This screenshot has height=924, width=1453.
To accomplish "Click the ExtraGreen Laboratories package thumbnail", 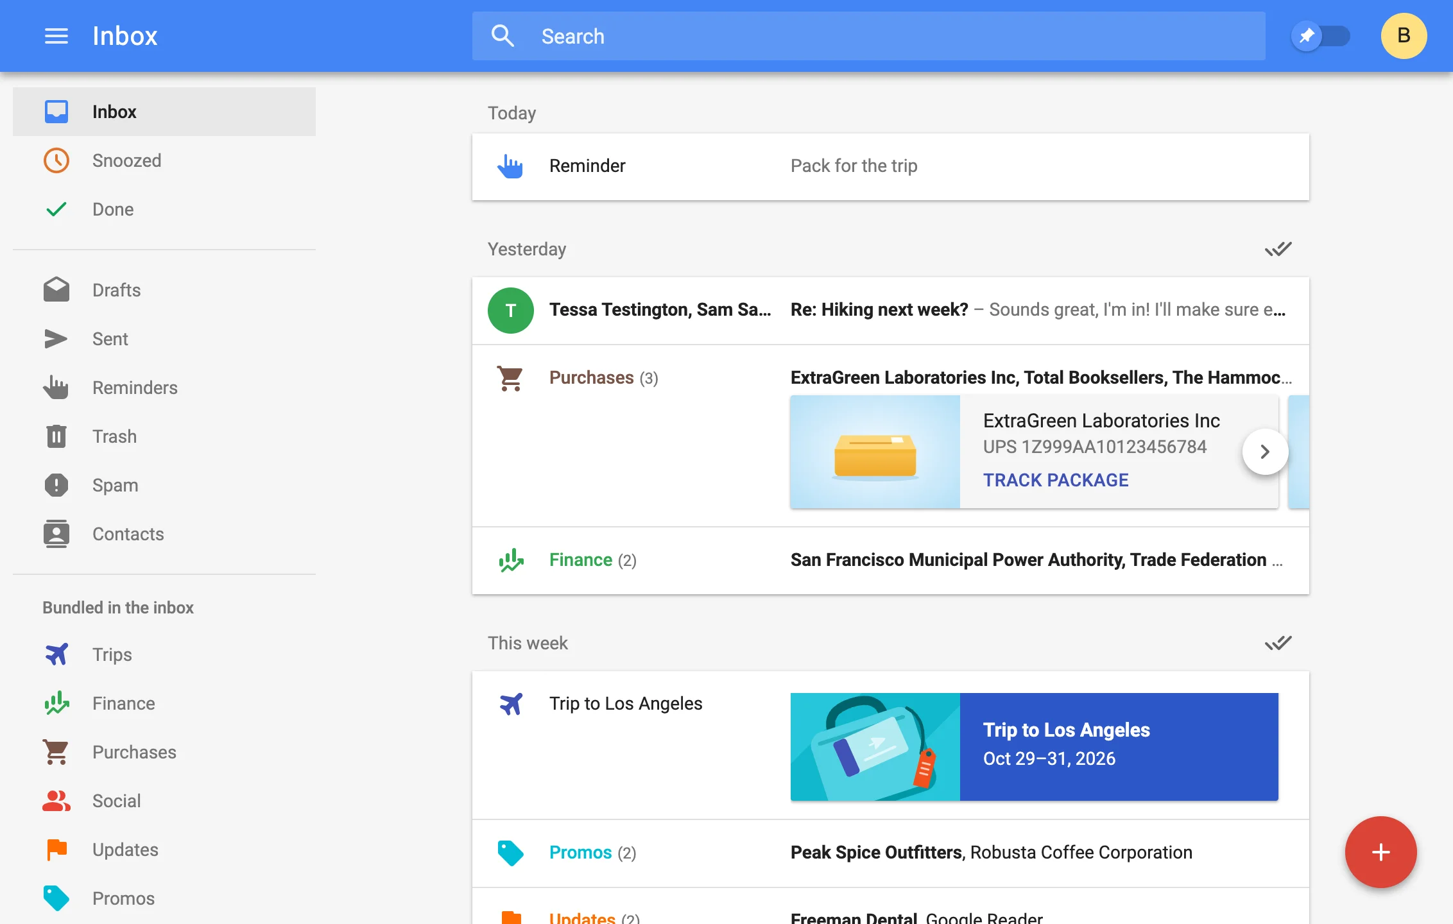I will [x=875, y=452].
